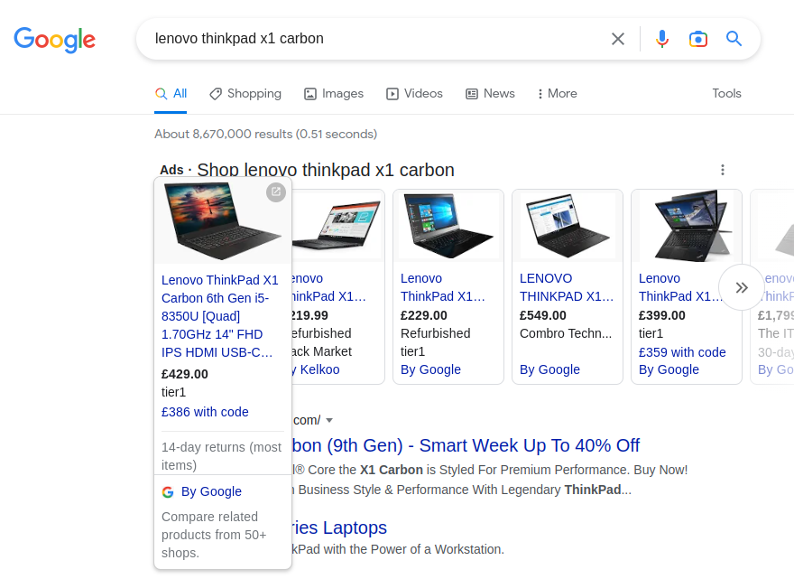Image resolution: width=794 pixels, height=579 pixels.
Task: Start voice search with the microphone icon
Action: [662, 39]
